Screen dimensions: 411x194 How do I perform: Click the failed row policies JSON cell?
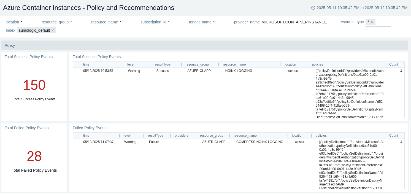(351, 164)
